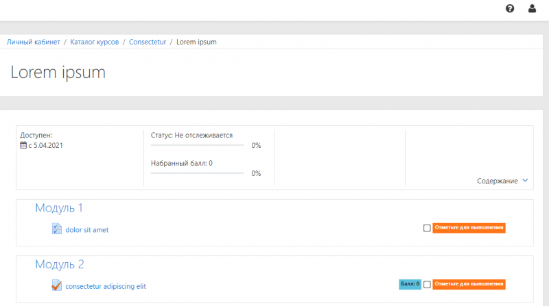Open the dolor sit amet activity
Screen dimensions: 549x306
coord(87,230)
